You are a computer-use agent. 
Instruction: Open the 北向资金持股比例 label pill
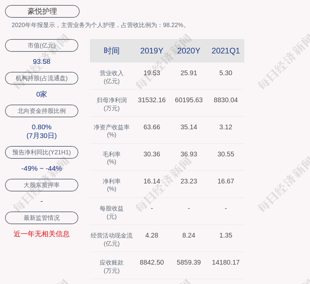click(42, 111)
